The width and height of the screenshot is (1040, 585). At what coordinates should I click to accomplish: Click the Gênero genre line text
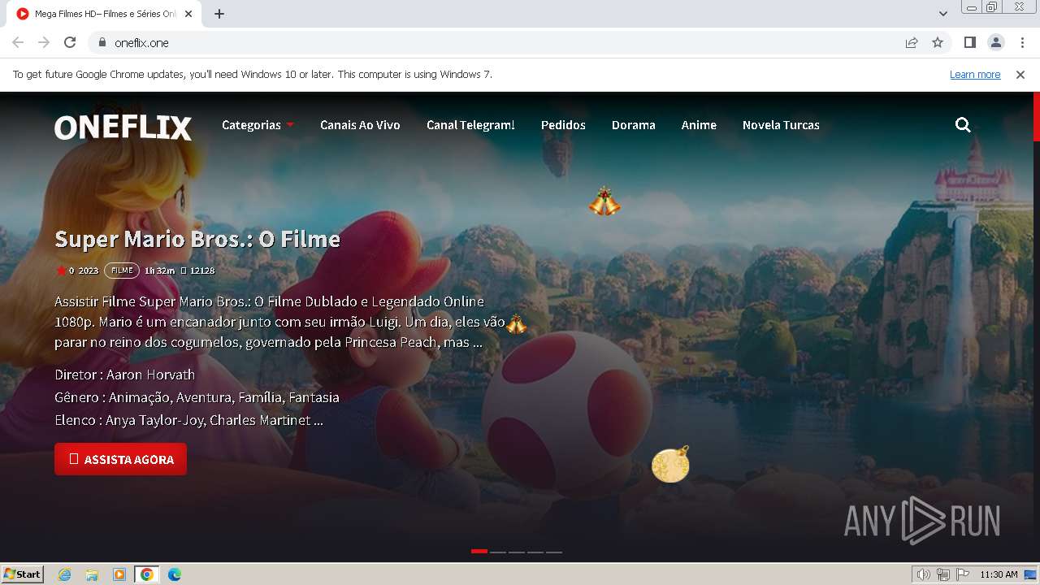pyautogui.click(x=197, y=397)
